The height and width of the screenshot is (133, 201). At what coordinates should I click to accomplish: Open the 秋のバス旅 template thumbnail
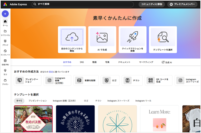pos(33,119)
